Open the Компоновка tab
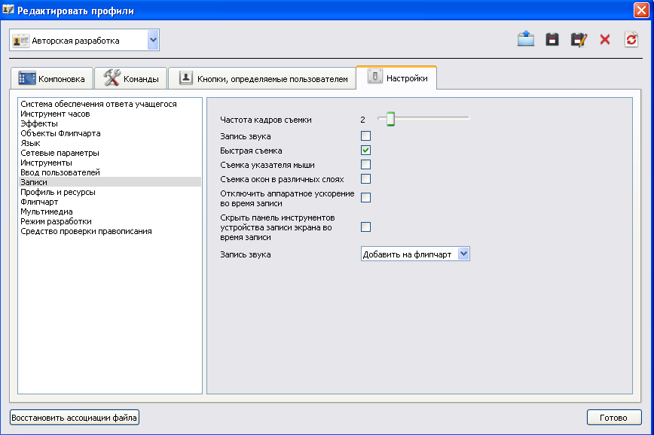This screenshot has height=435, width=654. 52,78
